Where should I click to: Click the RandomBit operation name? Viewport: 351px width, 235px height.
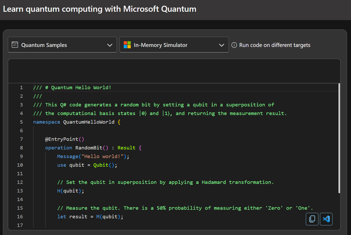coord(89,148)
